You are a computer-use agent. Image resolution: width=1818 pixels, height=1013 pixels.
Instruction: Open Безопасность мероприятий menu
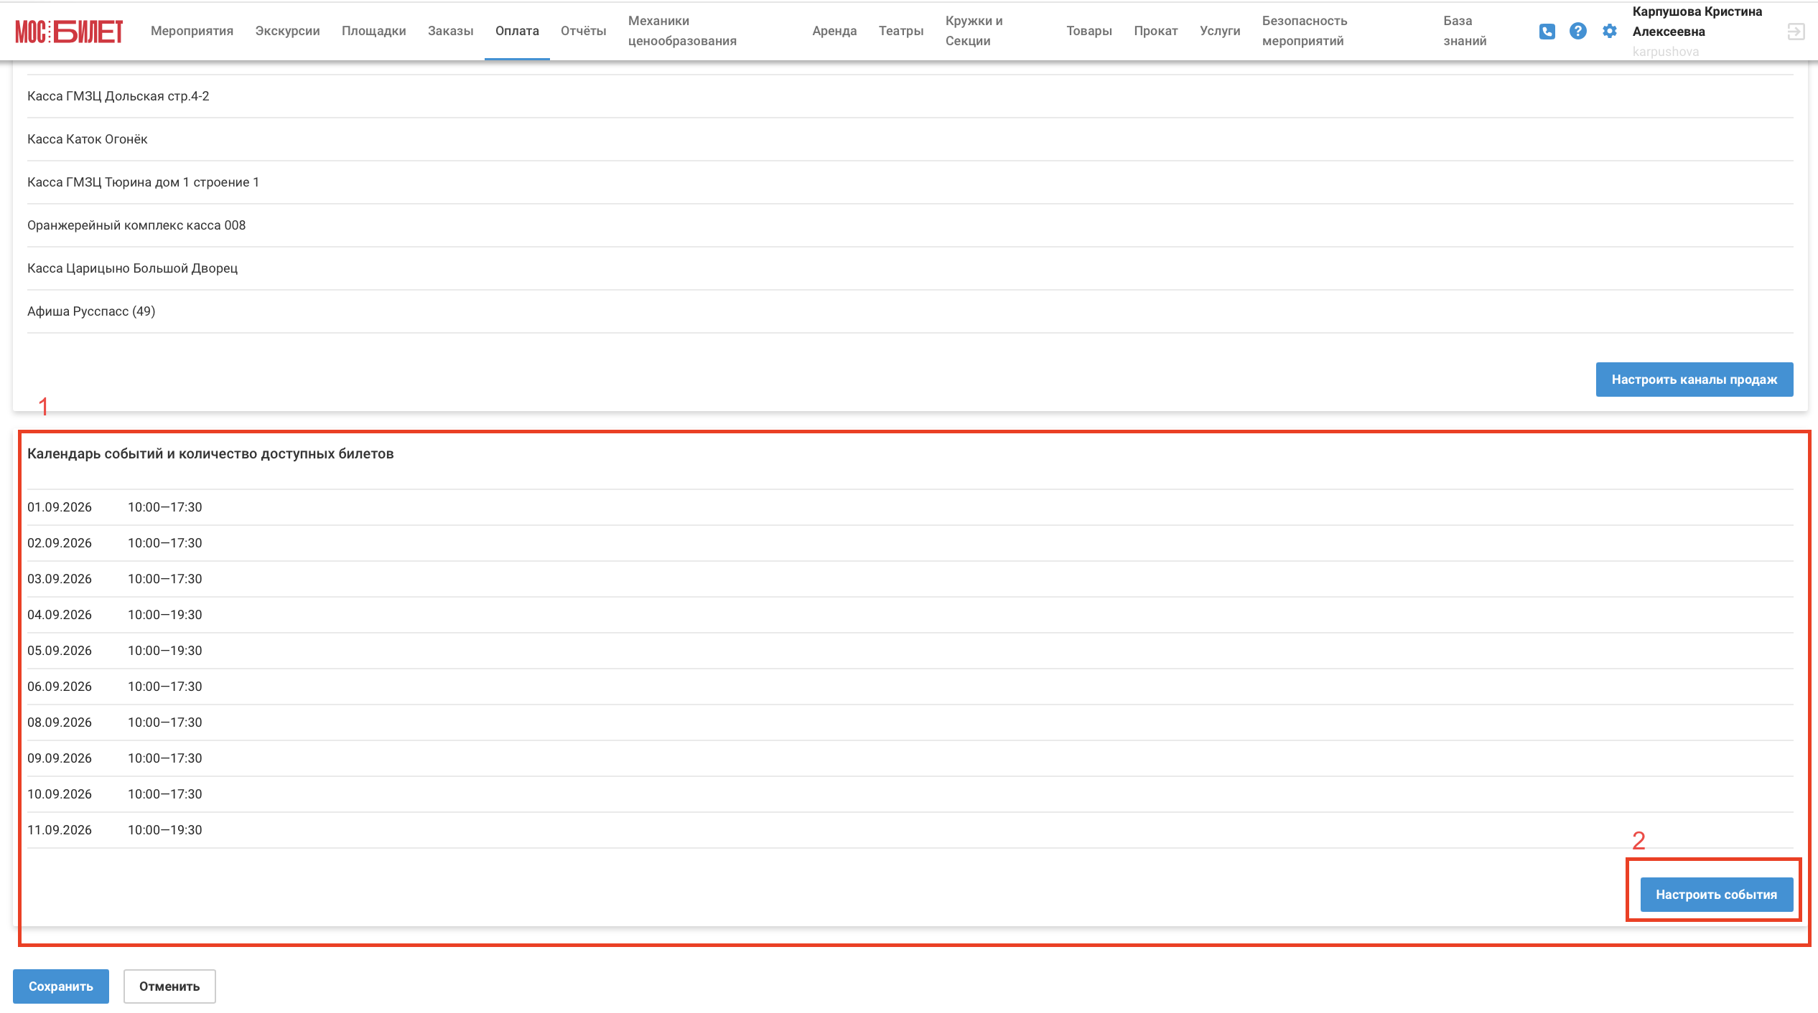click(1305, 31)
